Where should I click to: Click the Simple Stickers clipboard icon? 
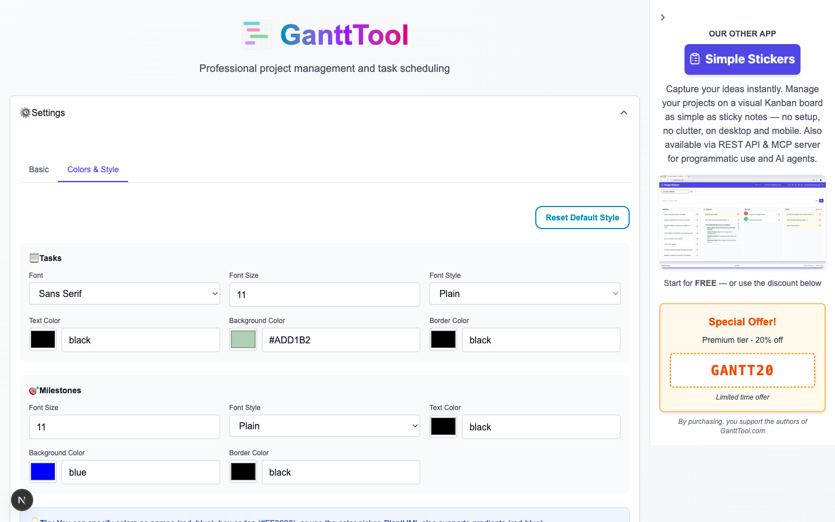(695, 59)
